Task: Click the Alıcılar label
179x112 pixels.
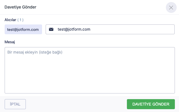Action: tap(10, 20)
